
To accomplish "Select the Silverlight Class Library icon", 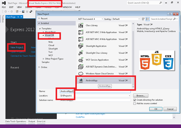I will coord(81,53).
